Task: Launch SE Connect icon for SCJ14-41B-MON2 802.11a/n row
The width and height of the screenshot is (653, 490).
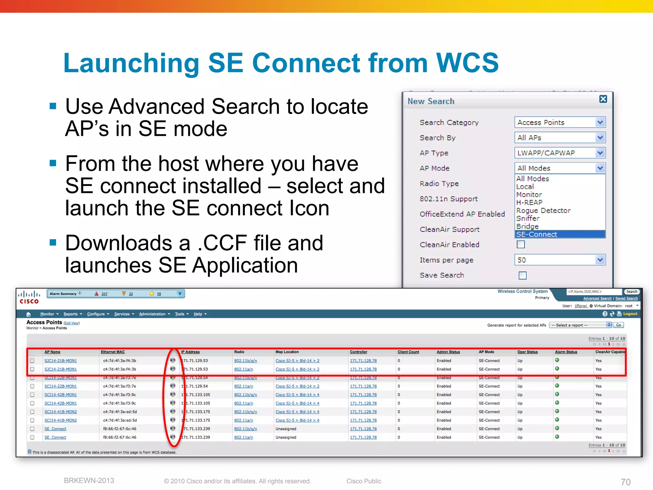Action: point(172,420)
